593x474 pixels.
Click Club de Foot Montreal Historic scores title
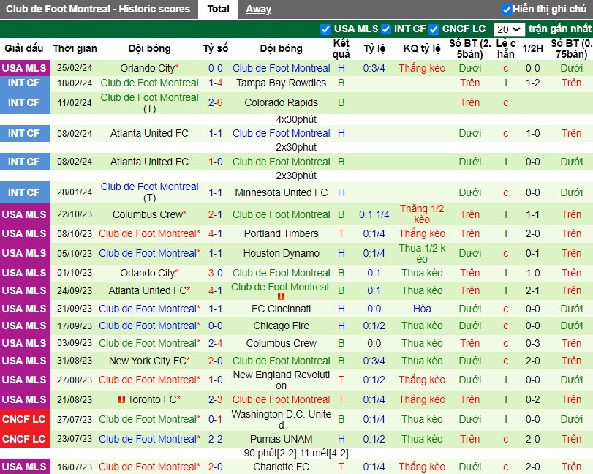pos(98,9)
